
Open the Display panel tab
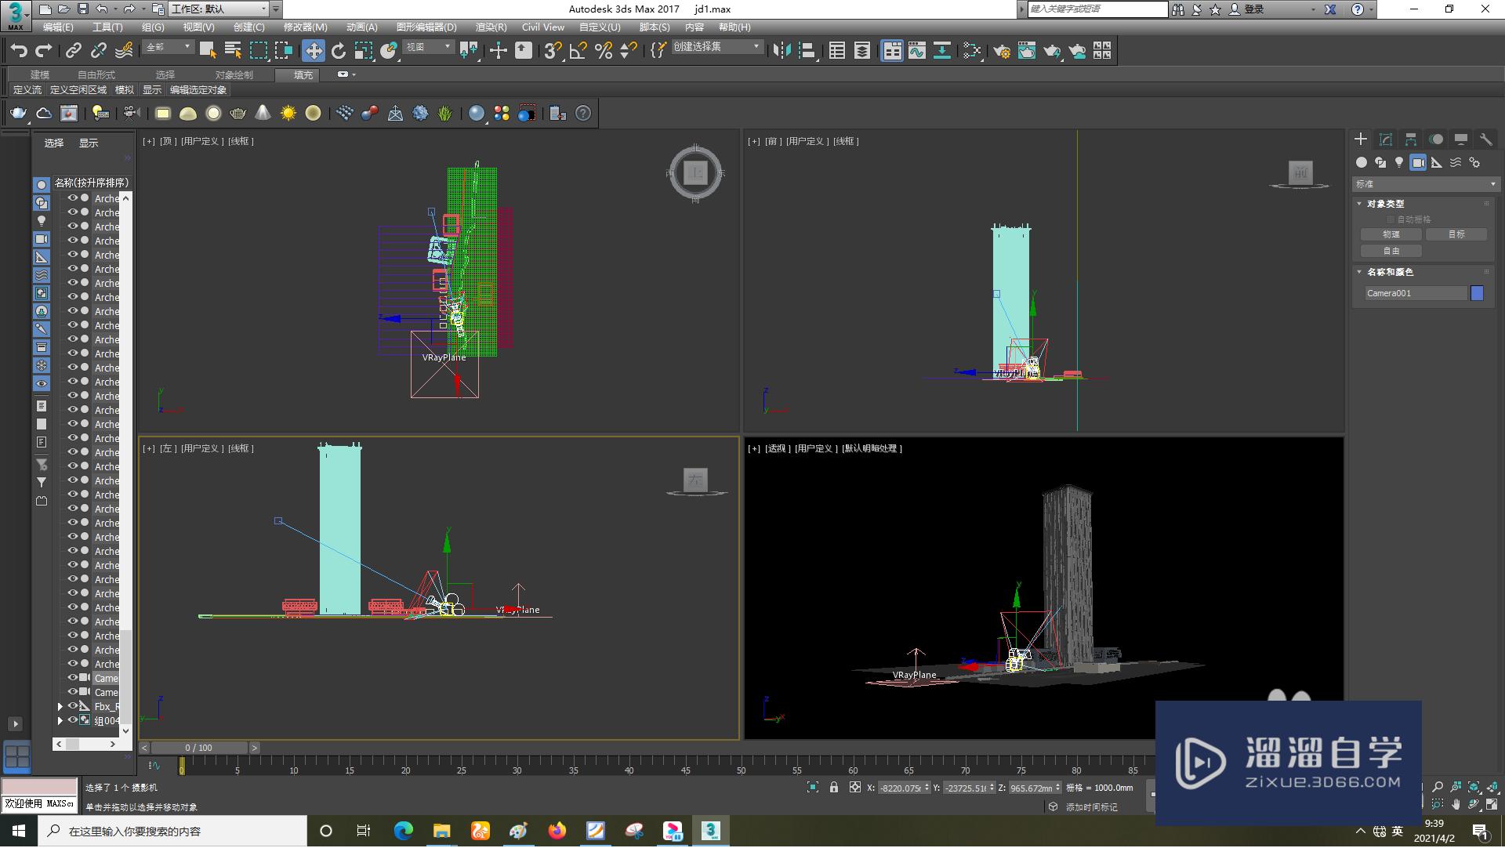(1461, 140)
